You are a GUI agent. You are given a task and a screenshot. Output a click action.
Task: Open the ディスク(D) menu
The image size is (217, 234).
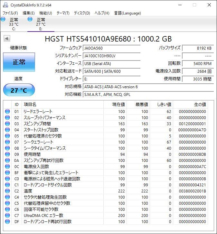point(82,13)
